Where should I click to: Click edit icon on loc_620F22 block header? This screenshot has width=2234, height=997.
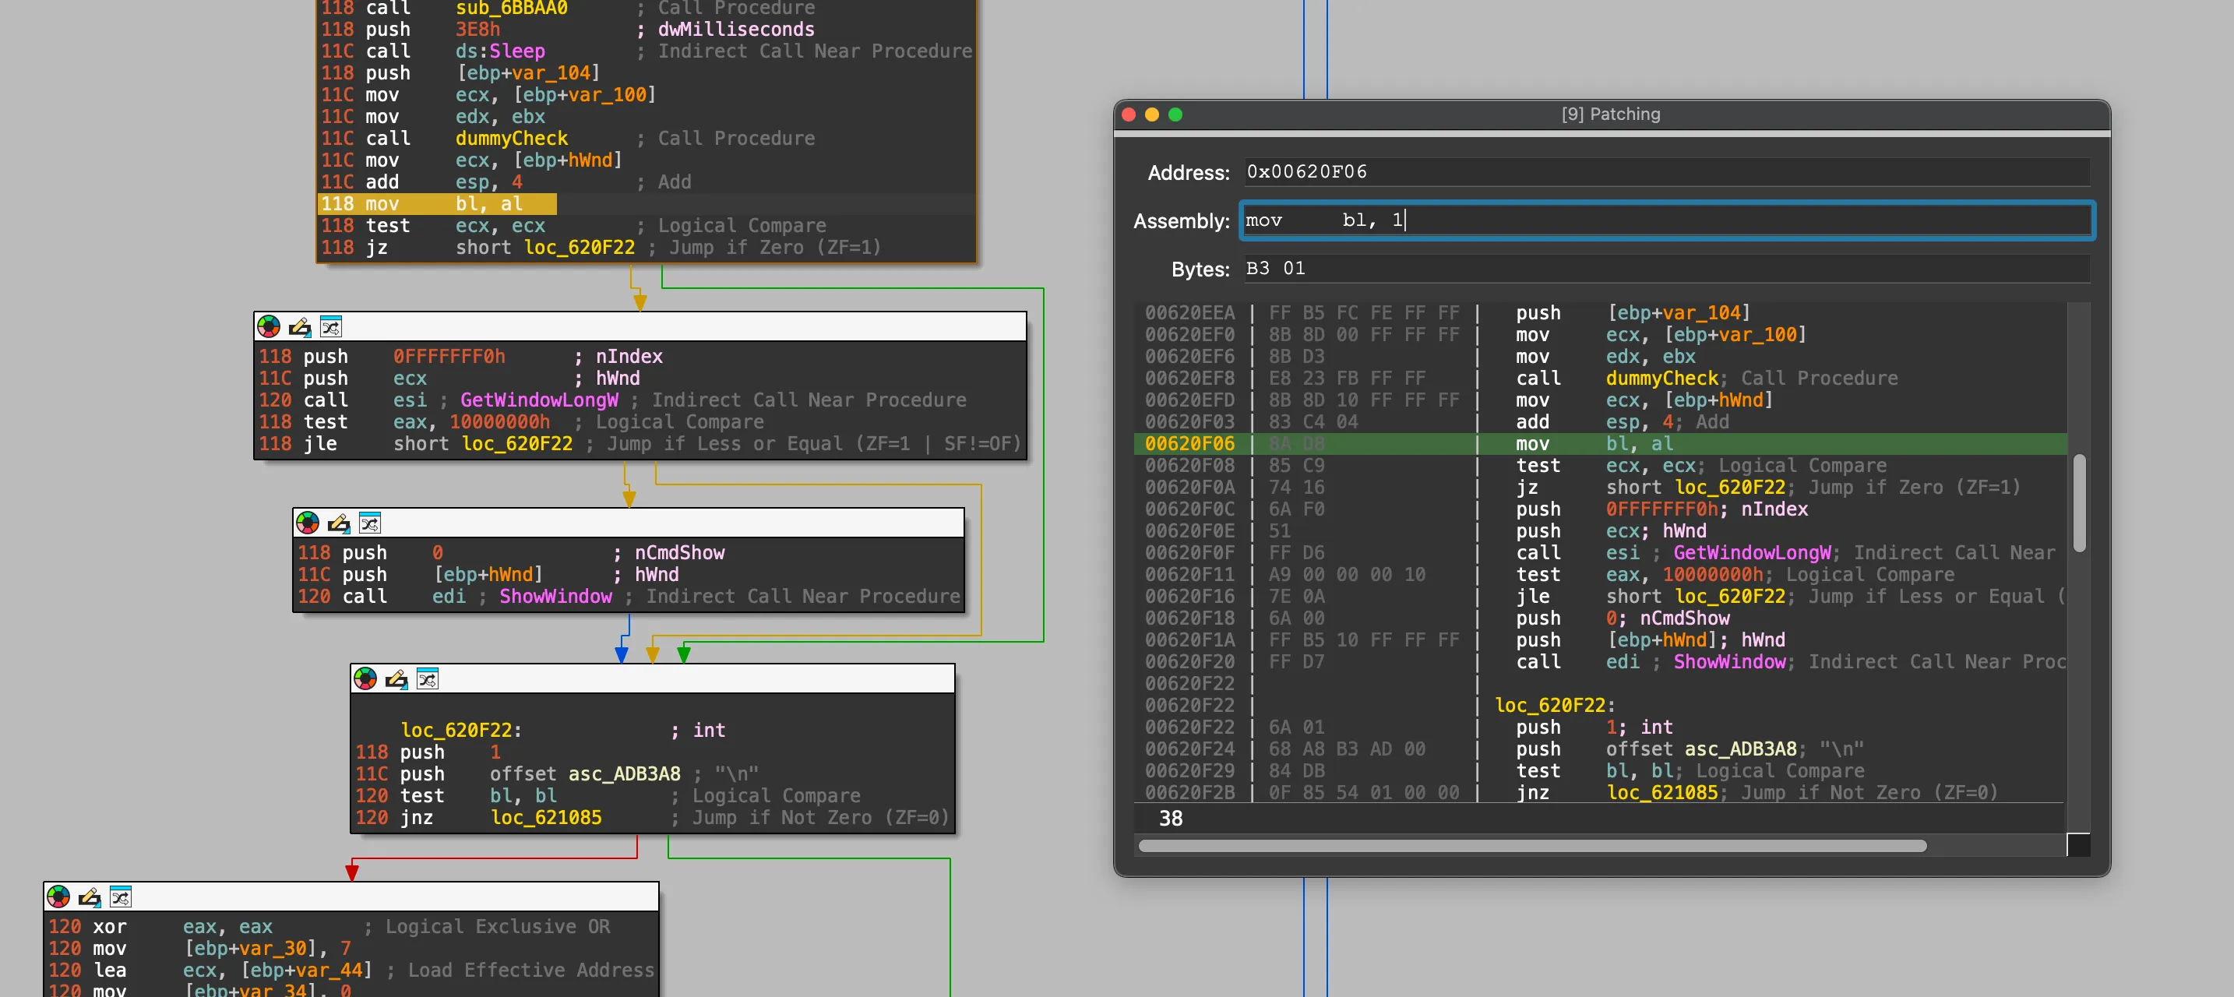396,679
